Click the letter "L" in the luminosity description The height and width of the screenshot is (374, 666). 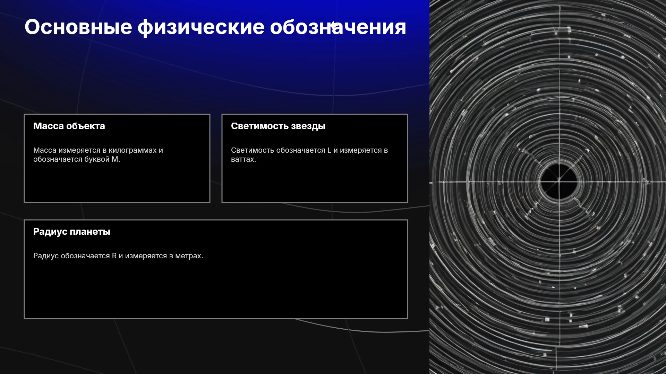[329, 150]
